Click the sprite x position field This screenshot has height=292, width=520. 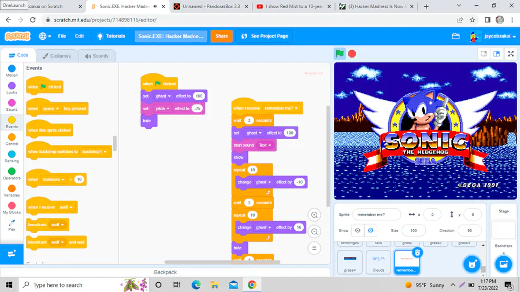pyautogui.click(x=432, y=215)
